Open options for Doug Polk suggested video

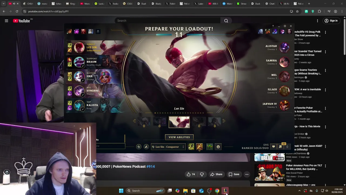pyautogui.click(x=325, y=32)
